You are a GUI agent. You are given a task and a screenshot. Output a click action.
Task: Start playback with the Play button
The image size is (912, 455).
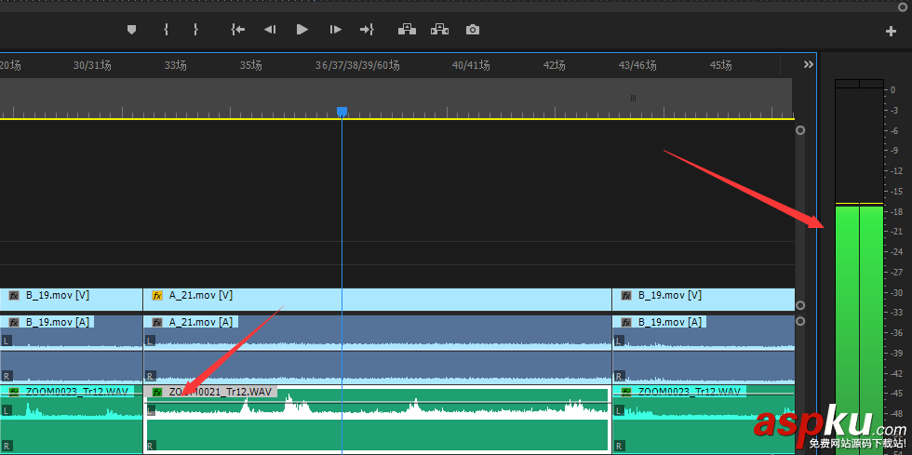302,30
